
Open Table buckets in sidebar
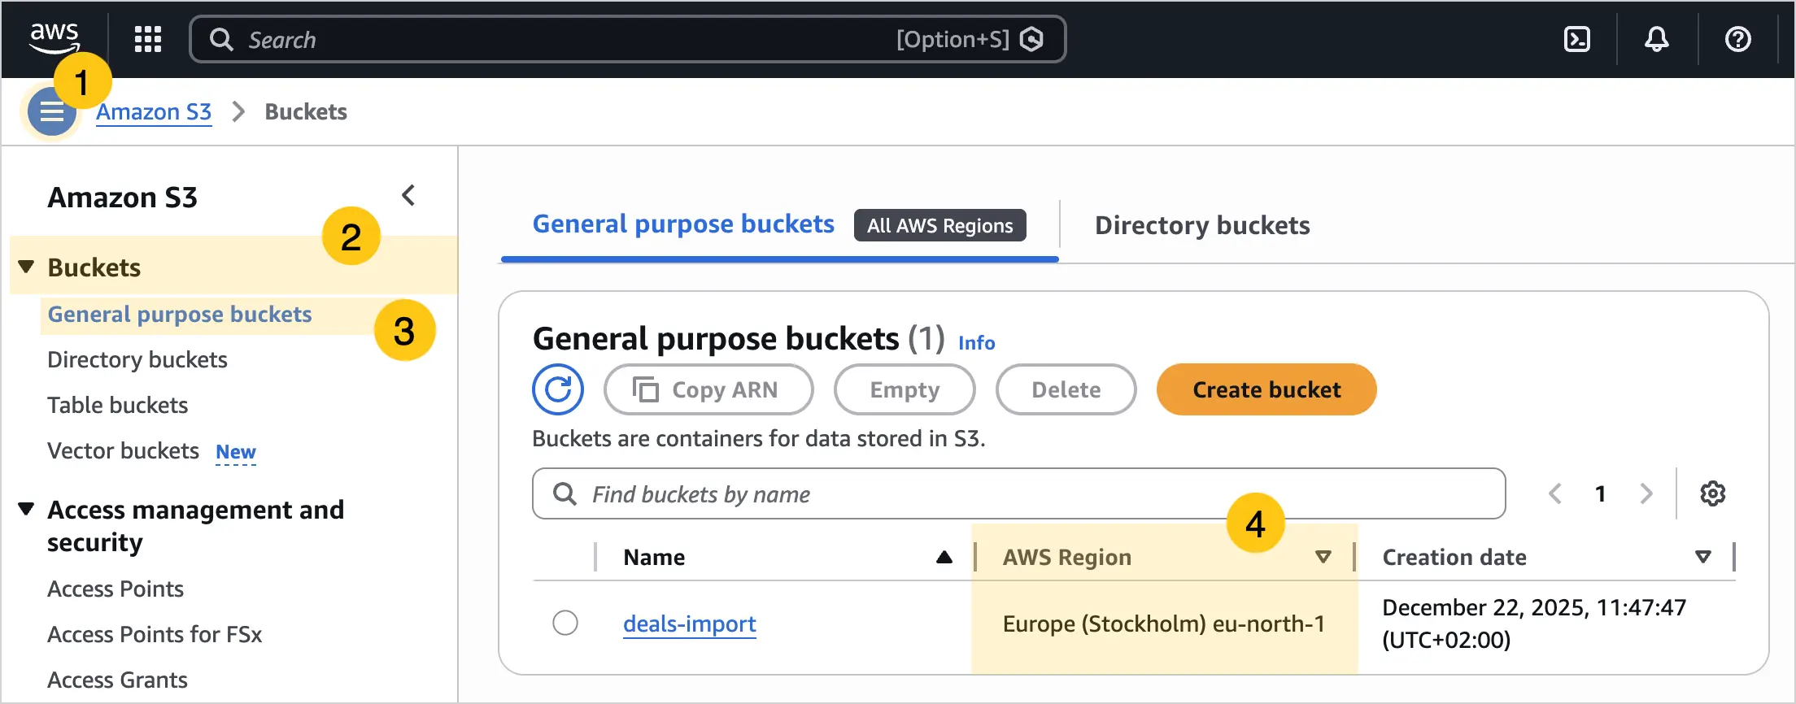[x=118, y=406]
